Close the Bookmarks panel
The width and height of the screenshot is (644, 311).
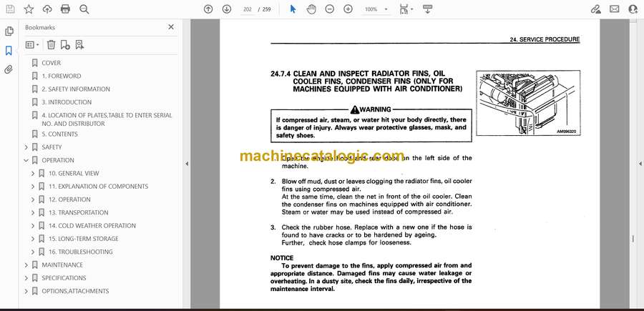point(171,27)
